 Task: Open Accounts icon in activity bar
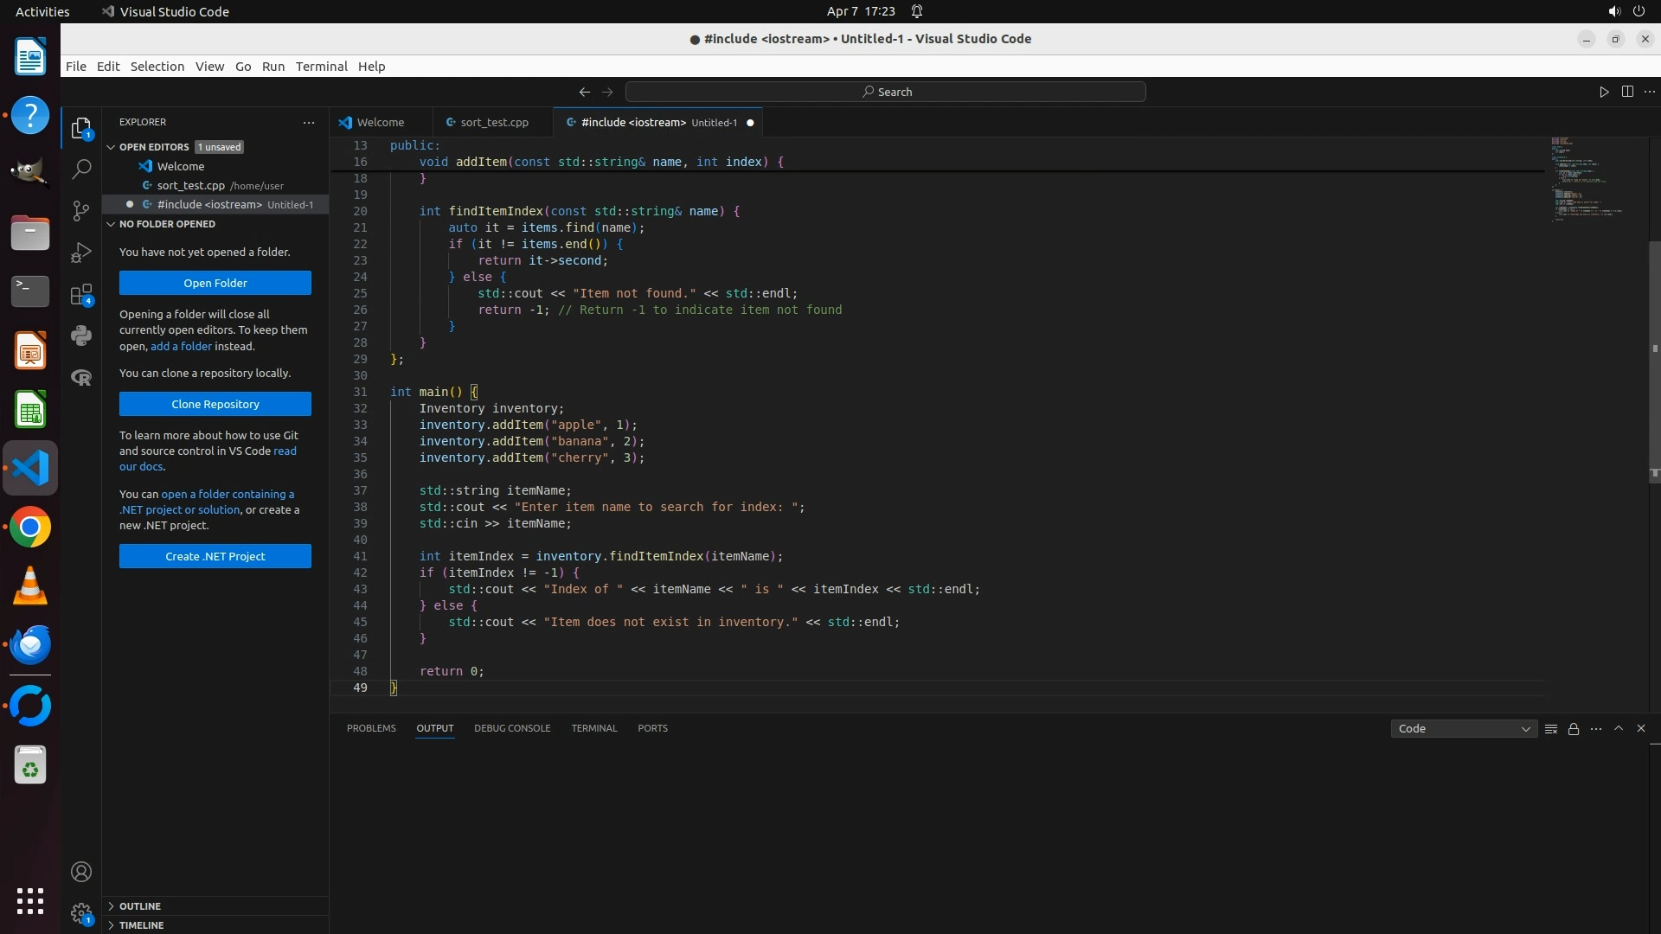(81, 872)
